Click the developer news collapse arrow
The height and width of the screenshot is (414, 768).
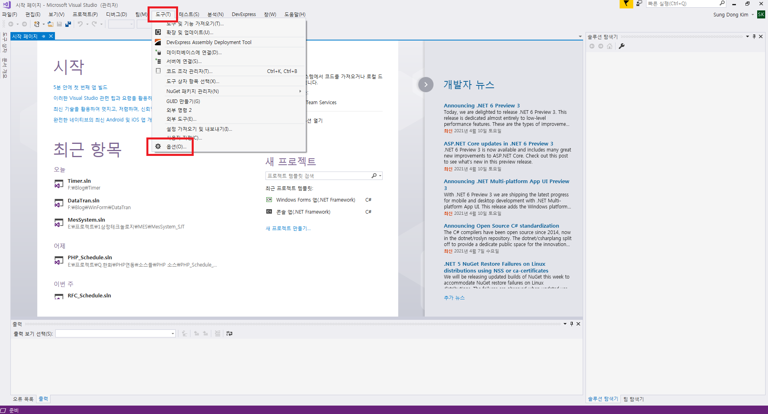pyautogui.click(x=426, y=85)
